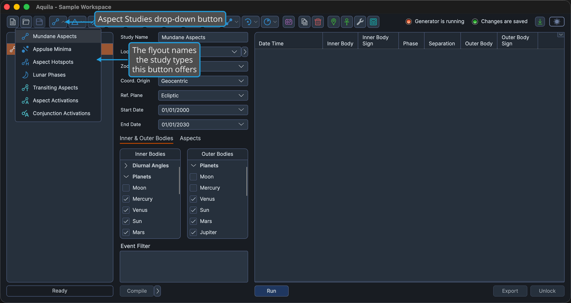Uncheck Mars in Inner Bodies
This screenshot has height=303, width=571.
point(126,232)
